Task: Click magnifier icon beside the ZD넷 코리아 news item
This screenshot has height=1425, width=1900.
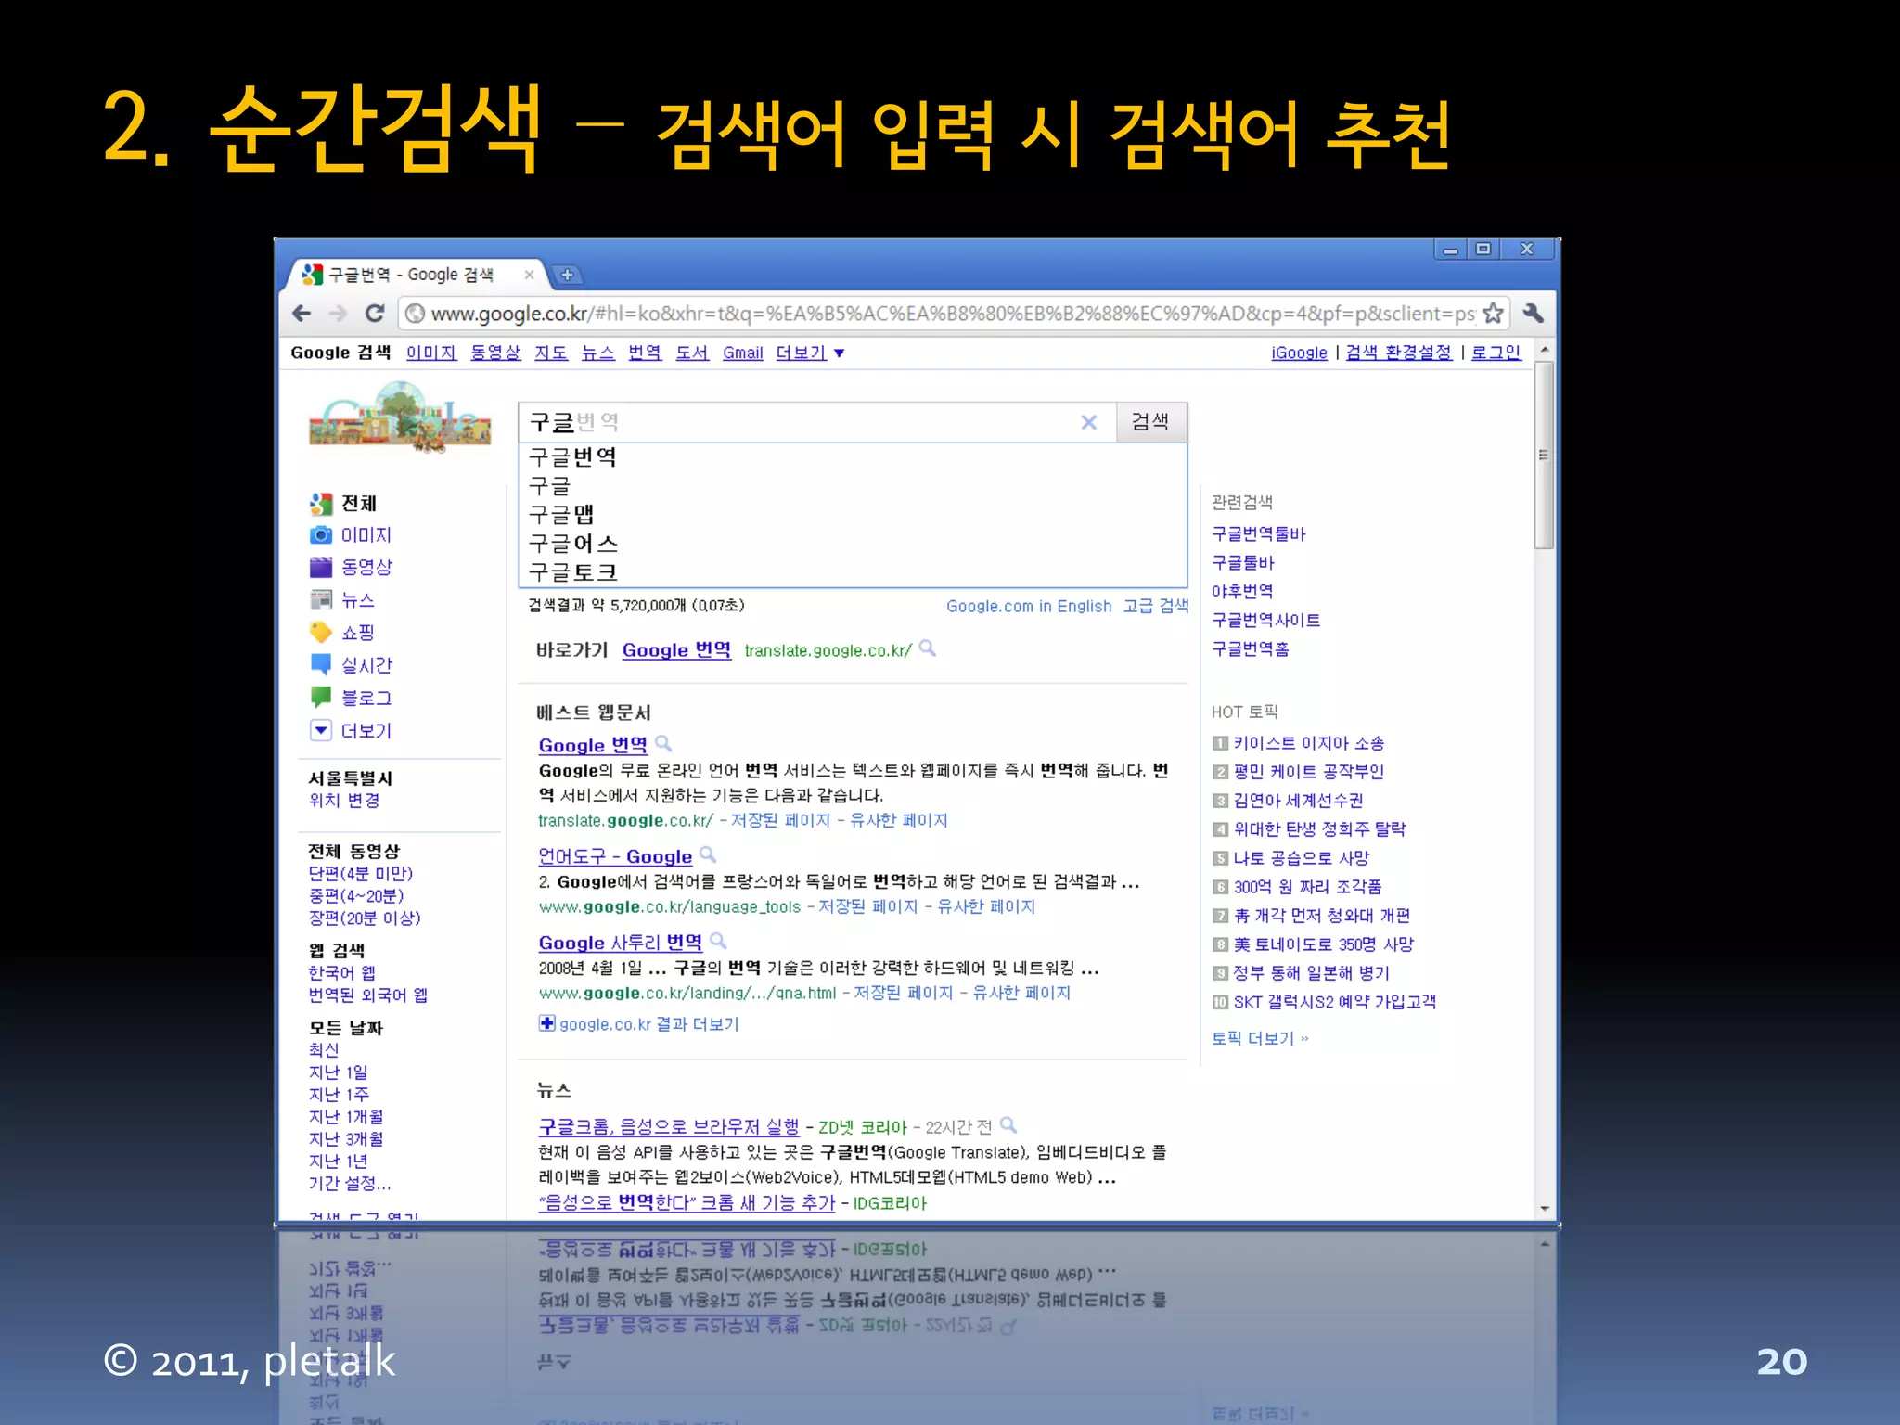Action: point(1008,1125)
